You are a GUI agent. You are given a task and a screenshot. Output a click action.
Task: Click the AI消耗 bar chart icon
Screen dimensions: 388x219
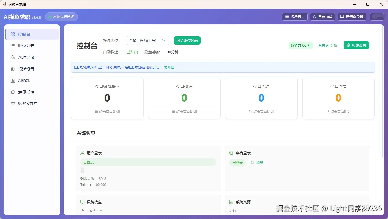pyautogui.click(x=13, y=81)
